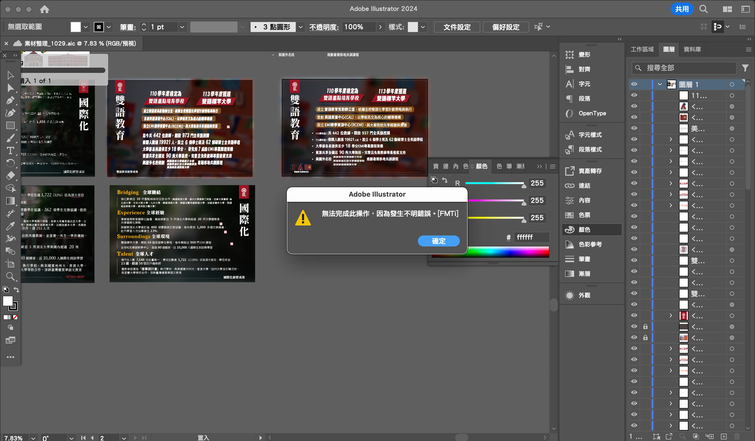Viewport: 755px width, 441px height.
Task: Click the 共用 (Share) button
Action: 682,9
